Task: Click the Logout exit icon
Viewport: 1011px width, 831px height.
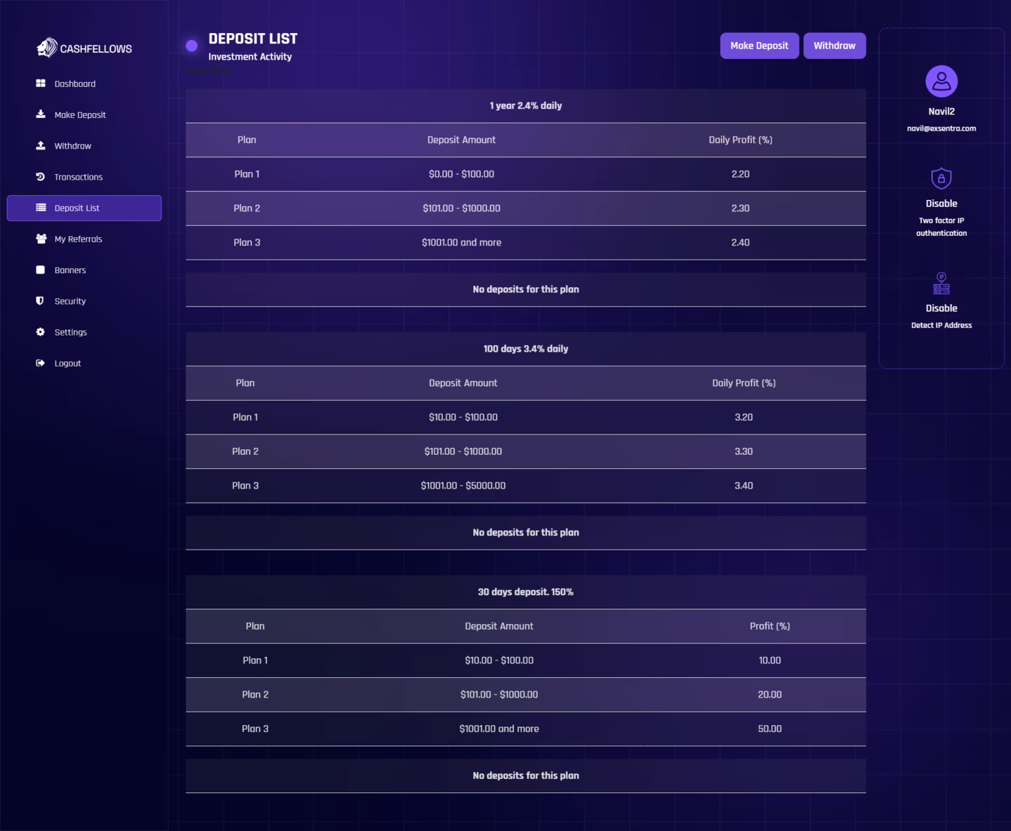Action: 41,363
